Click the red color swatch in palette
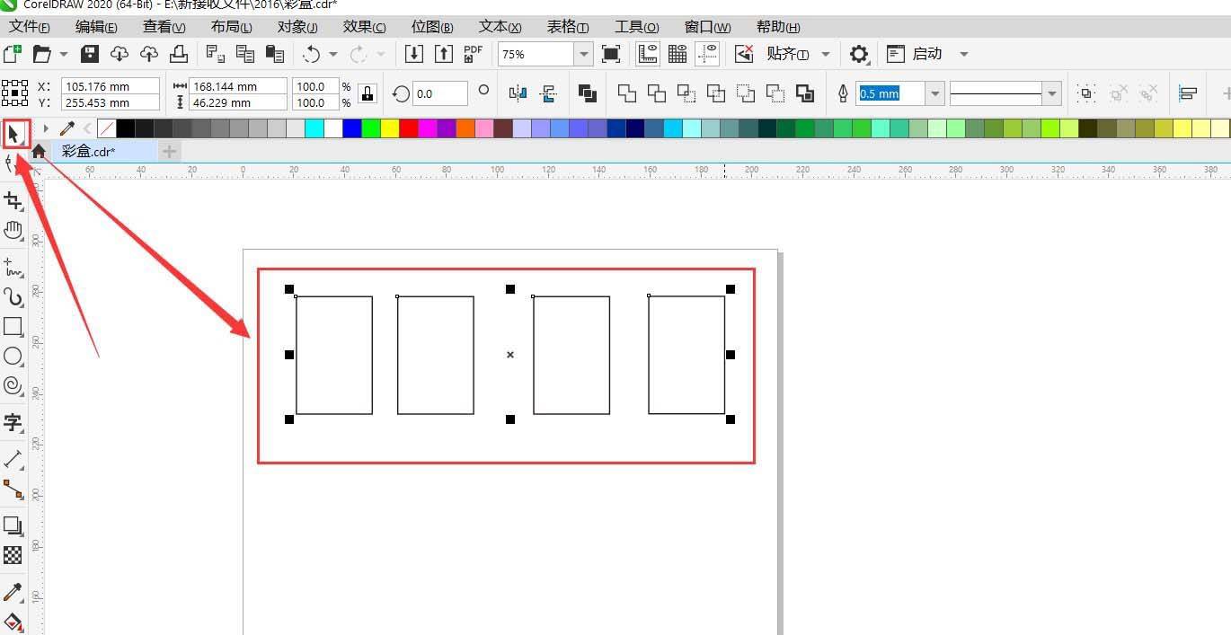The image size is (1231, 635). (x=409, y=128)
